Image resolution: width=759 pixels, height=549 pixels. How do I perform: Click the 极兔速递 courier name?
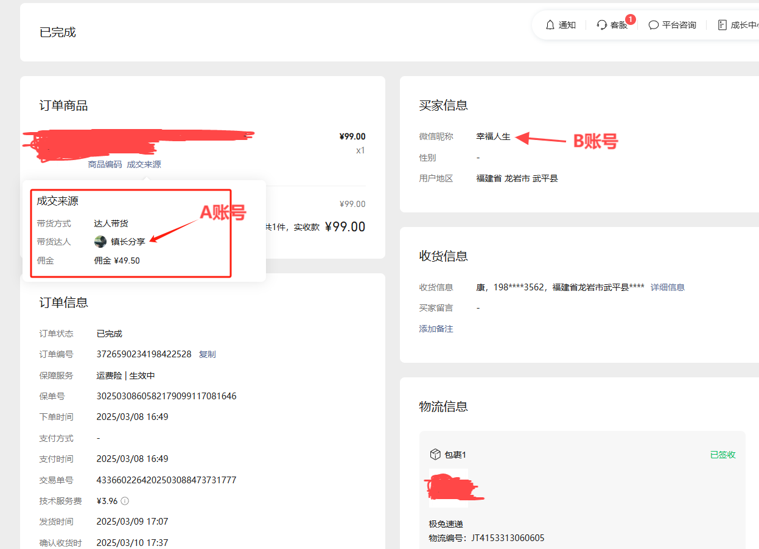(446, 524)
